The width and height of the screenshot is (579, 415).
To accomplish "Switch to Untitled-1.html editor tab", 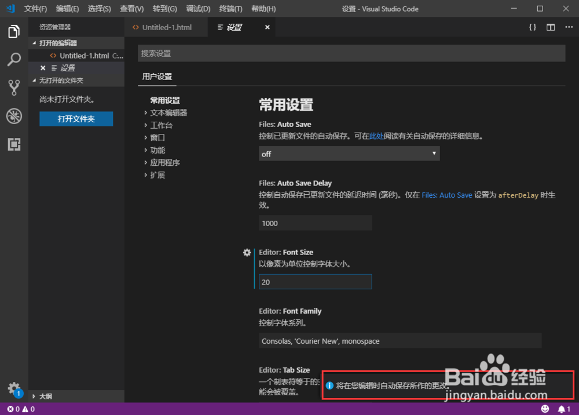I will coord(166,27).
